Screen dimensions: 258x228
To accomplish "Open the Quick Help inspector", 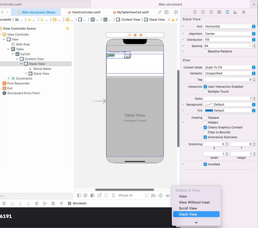I will point(211,12).
